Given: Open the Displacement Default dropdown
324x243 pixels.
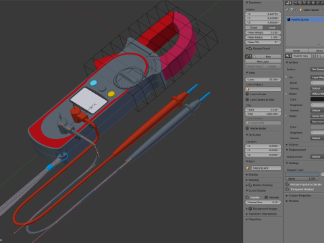Looking at the screenshot, I should click(x=317, y=157).
